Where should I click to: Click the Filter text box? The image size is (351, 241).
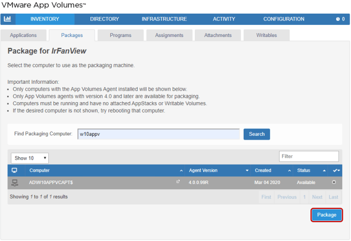(x=309, y=156)
